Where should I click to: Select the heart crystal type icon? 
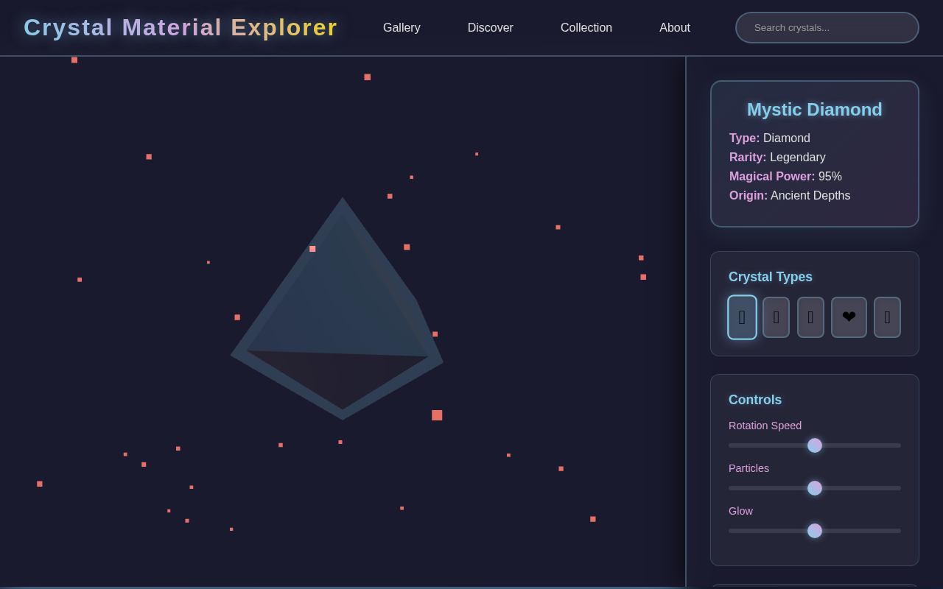point(849,317)
